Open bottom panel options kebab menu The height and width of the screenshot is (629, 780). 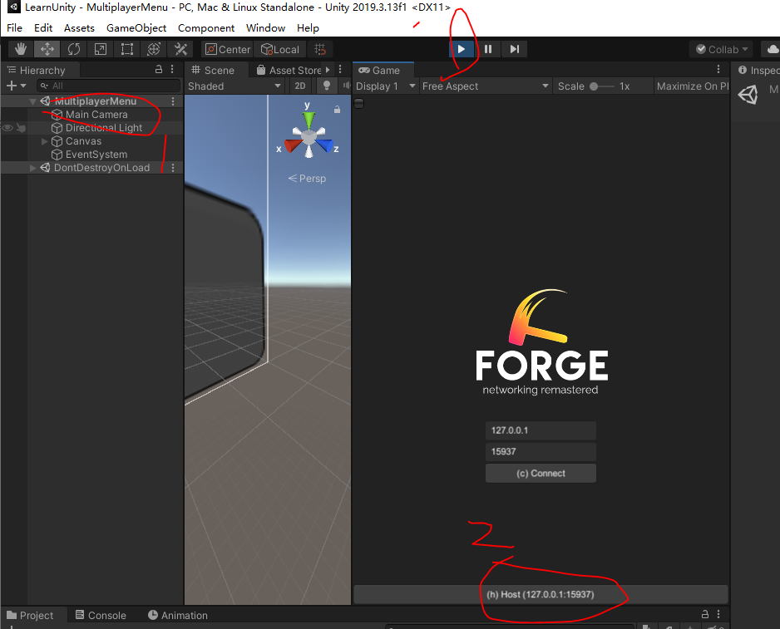(718, 615)
